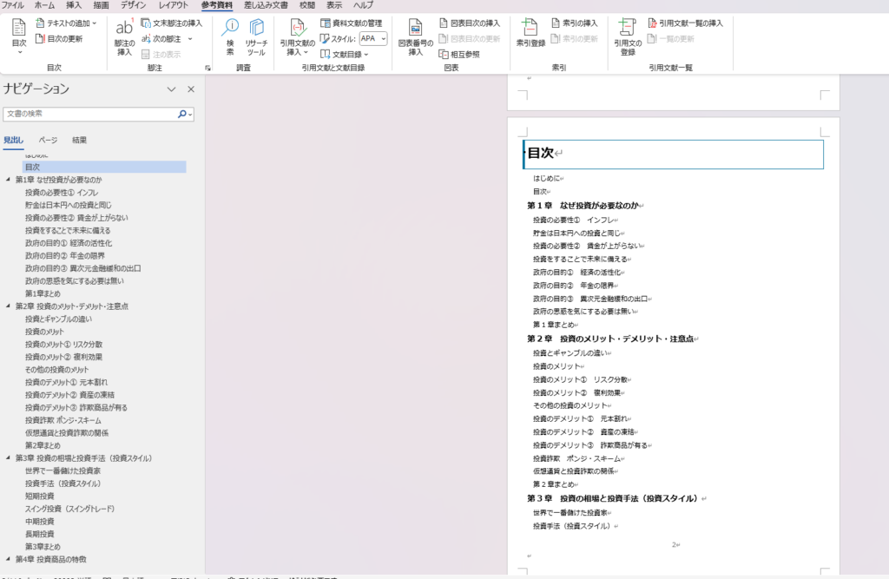Image resolution: width=889 pixels, height=579 pixels.
Task: Click 資料文献の管理 manage sources
Action: pos(351,23)
